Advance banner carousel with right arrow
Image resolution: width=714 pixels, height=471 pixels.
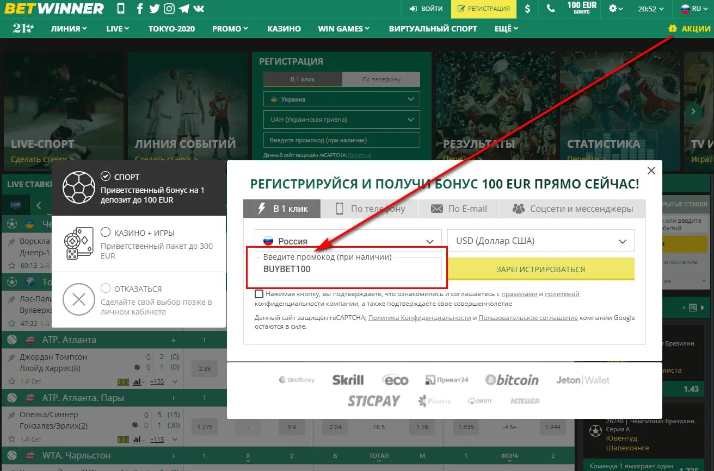[x=693, y=111]
